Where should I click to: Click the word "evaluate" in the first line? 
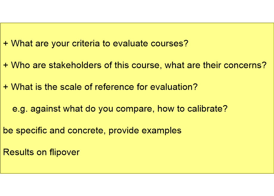130,43
